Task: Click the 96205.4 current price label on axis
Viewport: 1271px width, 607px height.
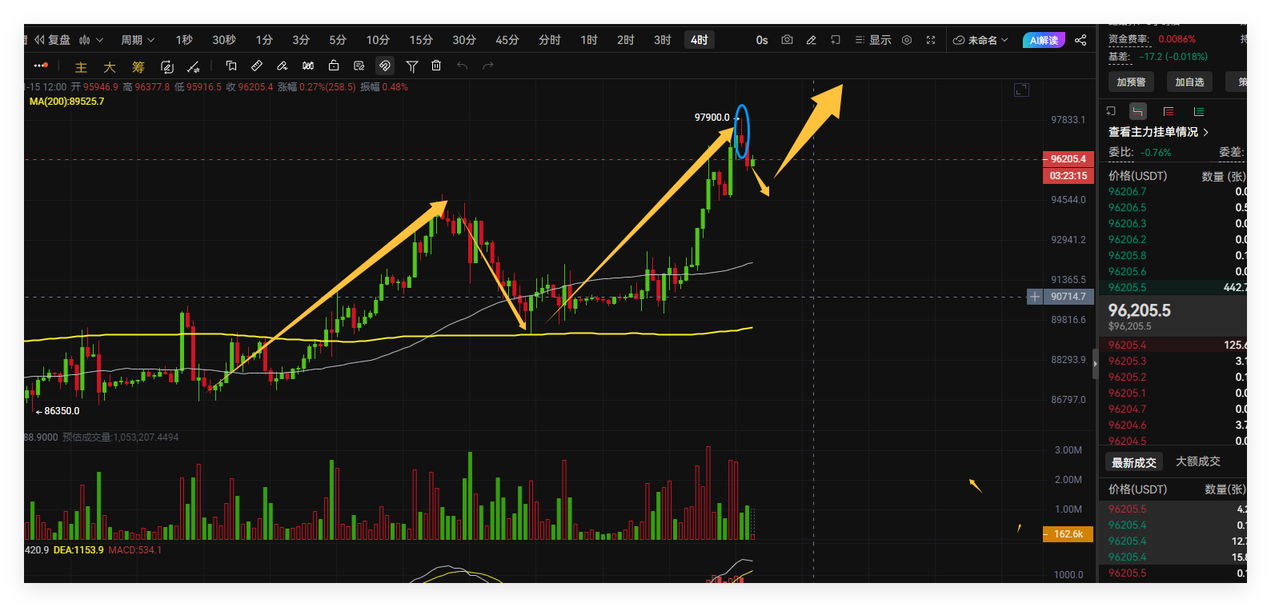Action: [x=1068, y=159]
